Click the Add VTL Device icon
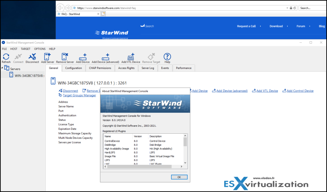 click(x=131, y=57)
